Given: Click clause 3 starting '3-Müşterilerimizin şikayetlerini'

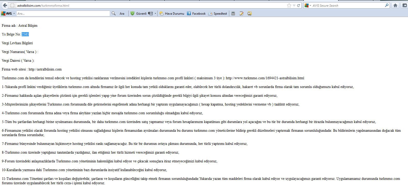Looking at the screenshot, I should pyautogui.click(x=151, y=104).
